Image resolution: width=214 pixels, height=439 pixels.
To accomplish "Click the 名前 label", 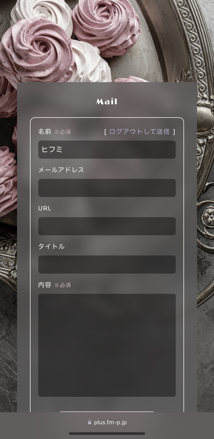I will 45,131.
